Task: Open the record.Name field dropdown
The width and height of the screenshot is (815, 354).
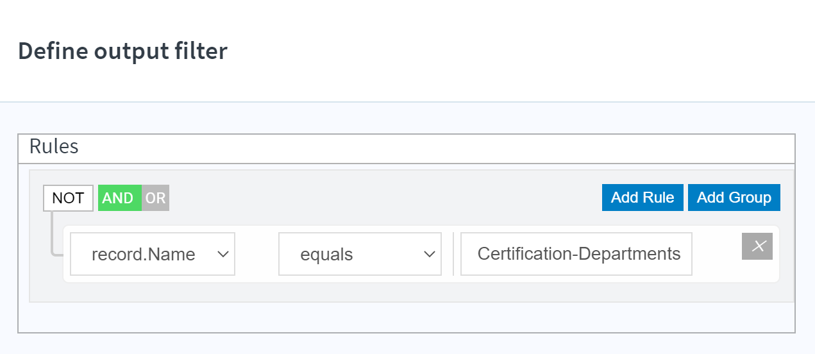Action: [153, 254]
